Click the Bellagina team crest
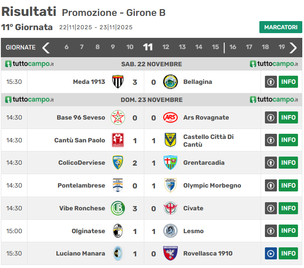The width and height of the screenshot is (304, 268). pyautogui.click(x=170, y=82)
